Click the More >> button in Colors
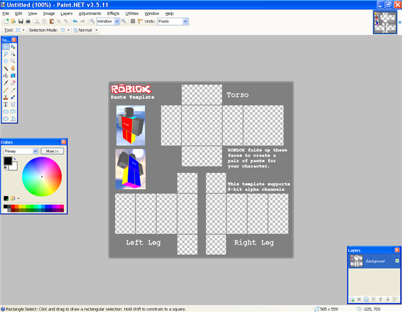Image resolution: width=402 pixels, height=312 pixels. tap(52, 151)
